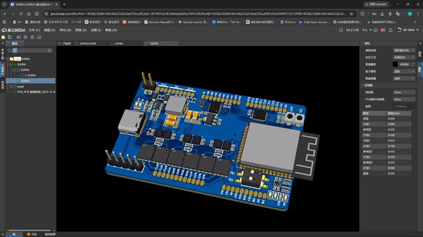Switch to the start page editor tab
423x237 pixels.
[x=65, y=43]
